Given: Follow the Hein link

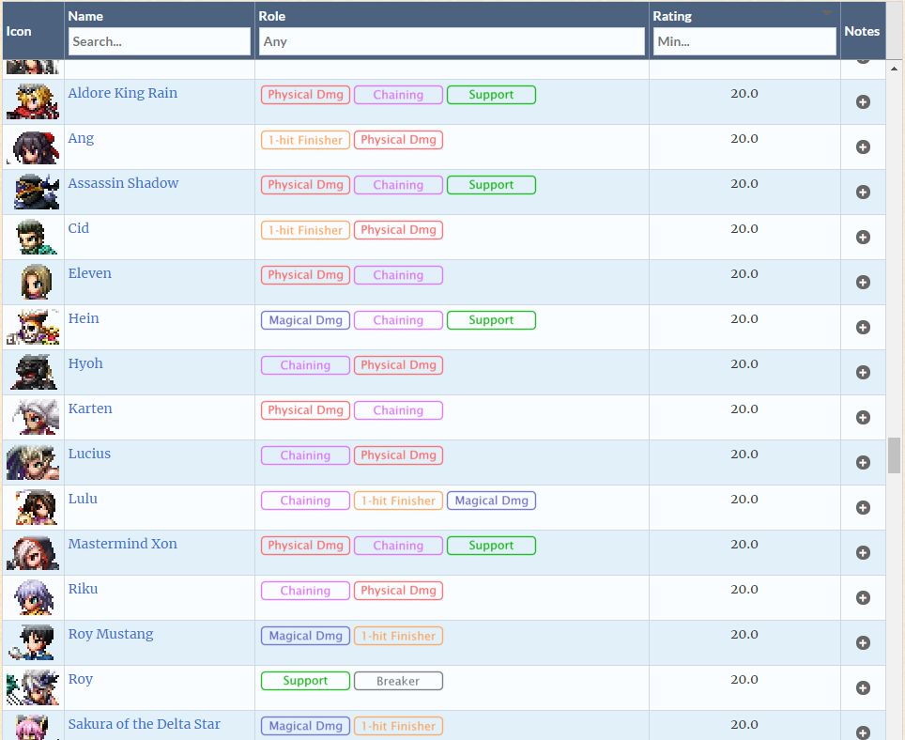Looking at the screenshot, I should [84, 318].
